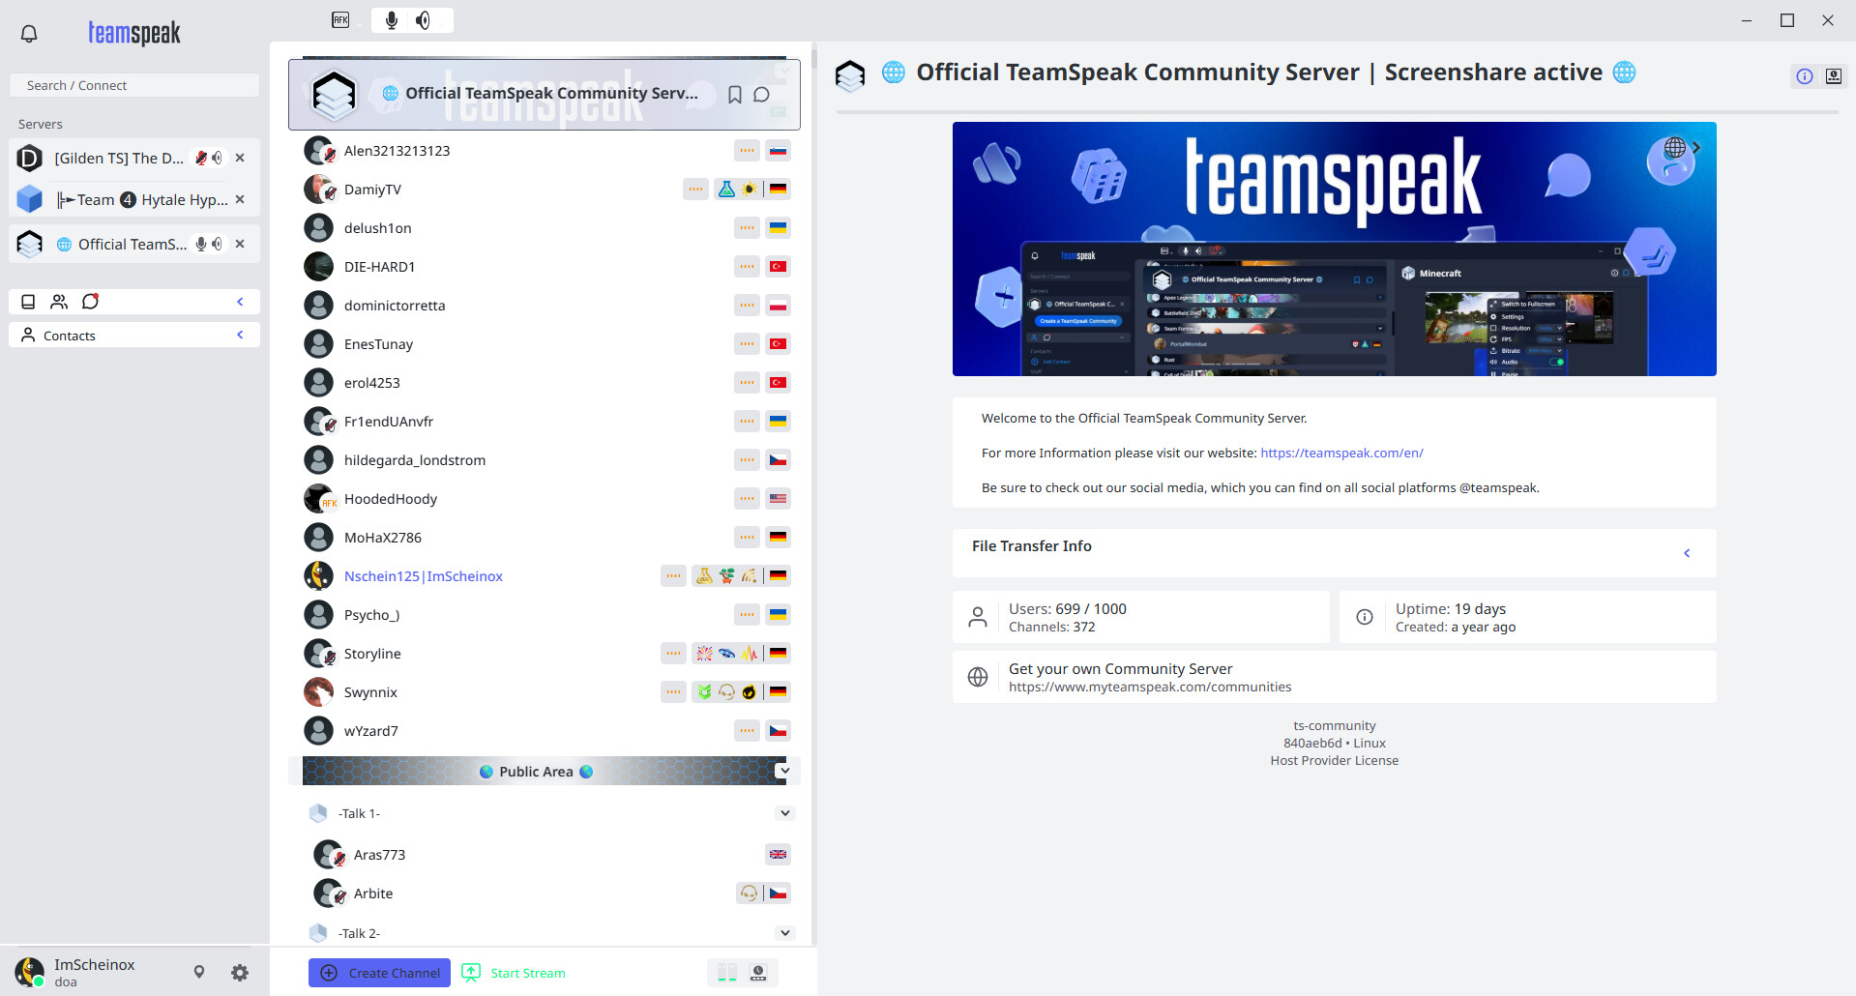Mute microphone in top toolbar

pos(392,20)
